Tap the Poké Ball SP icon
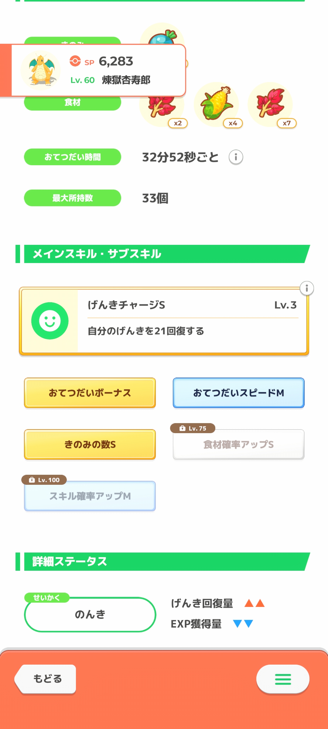 (x=75, y=61)
